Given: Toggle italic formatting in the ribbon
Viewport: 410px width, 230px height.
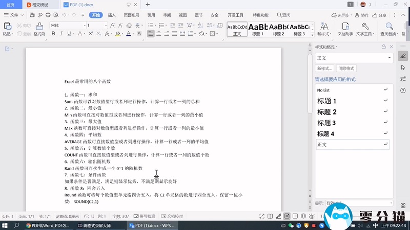Looking at the screenshot, I should pos(61,34).
